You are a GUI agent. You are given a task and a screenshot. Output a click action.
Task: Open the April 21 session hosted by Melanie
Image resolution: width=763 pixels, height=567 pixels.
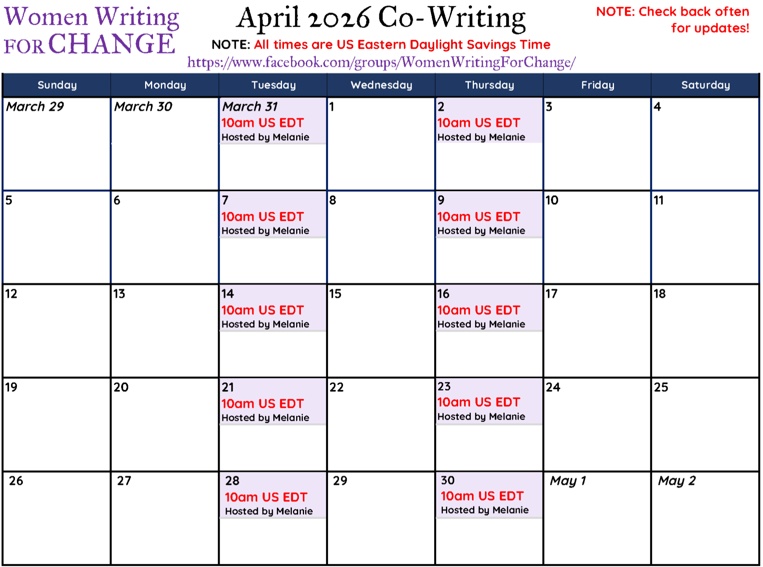(x=273, y=402)
